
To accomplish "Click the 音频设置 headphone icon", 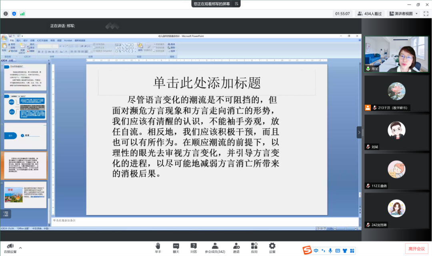I will pyautogui.click(x=8, y=246).
